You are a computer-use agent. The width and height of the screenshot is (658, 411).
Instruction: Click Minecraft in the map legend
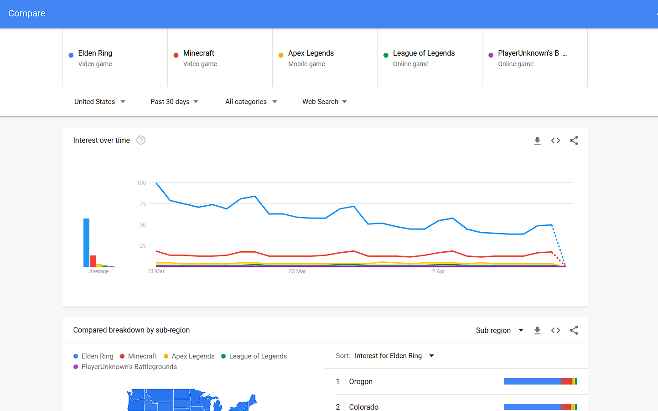coord(139,356)
